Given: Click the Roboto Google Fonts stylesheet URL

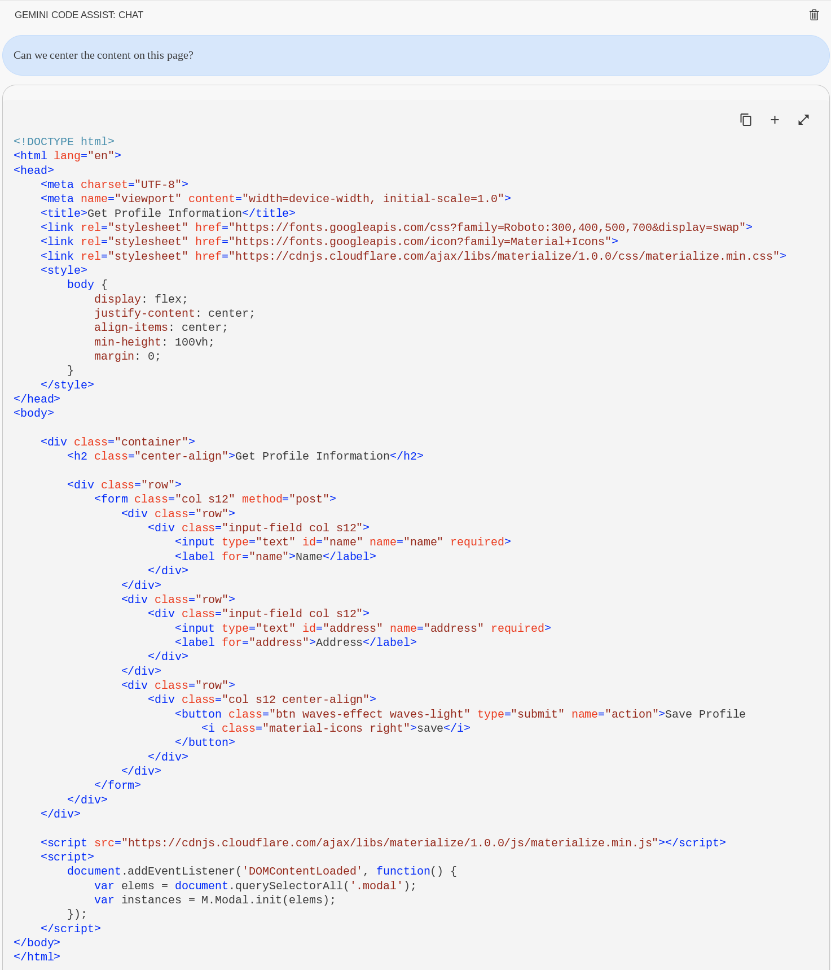Looking at the screenshot, I should tap(487, 228).
